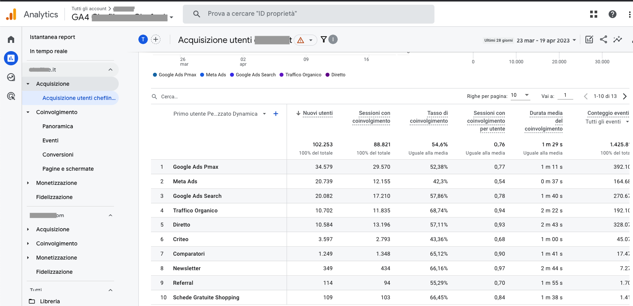Image resolution: width=633 pixels, height=306 pixels.
Task: Toggle Diretto legend color dot
Action: (x=328, y=75)
